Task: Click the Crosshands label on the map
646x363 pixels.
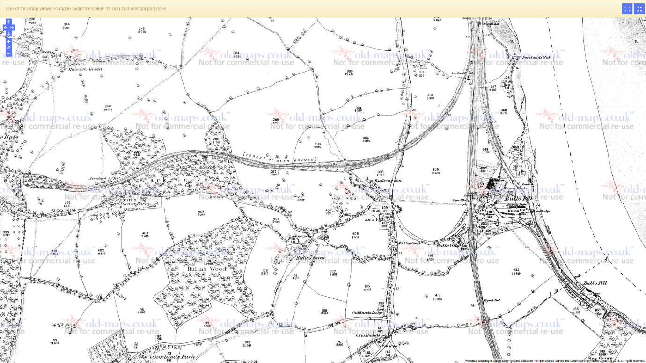Action: coord(368,335)
